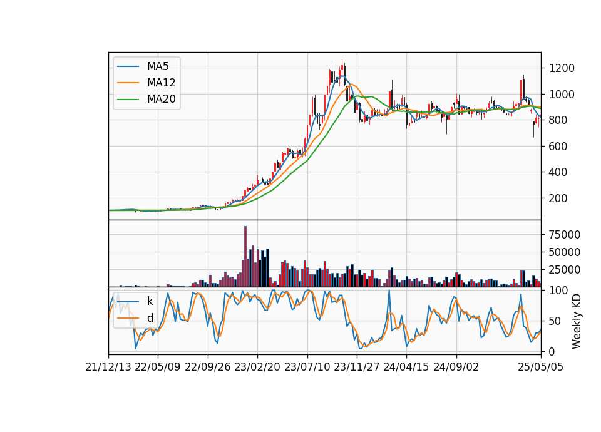Click the d legend label in KD panel
This screenshot has width=601, height=432.
pyautogui.click(x=150, y=318)
